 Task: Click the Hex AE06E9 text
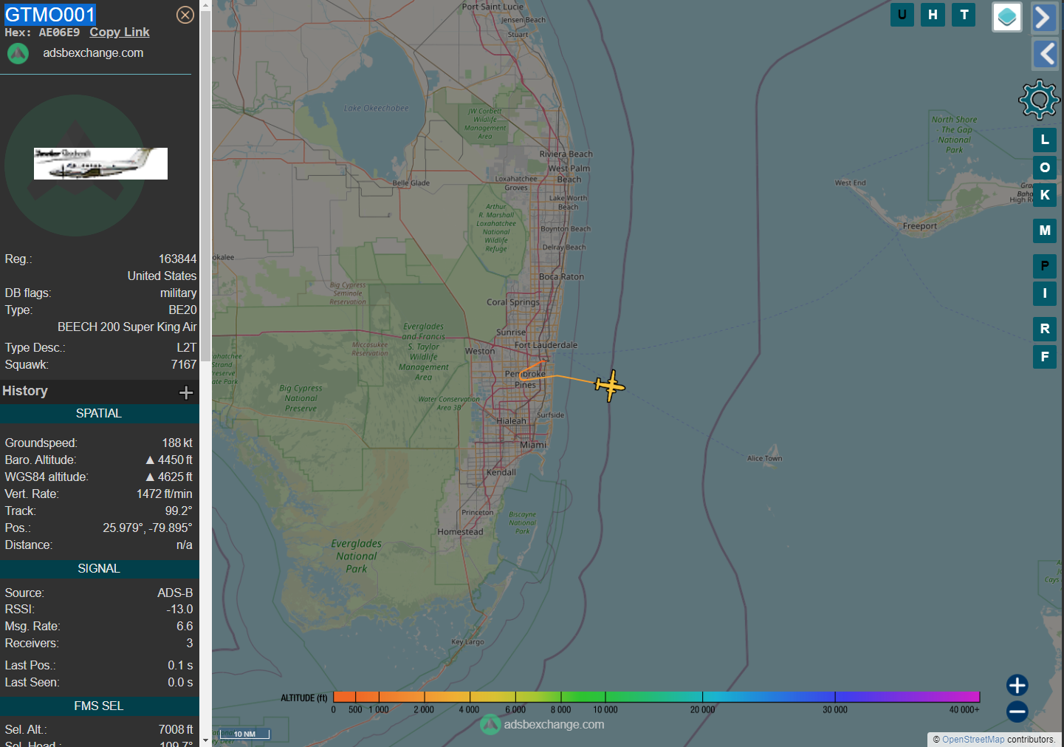(42, 33)
